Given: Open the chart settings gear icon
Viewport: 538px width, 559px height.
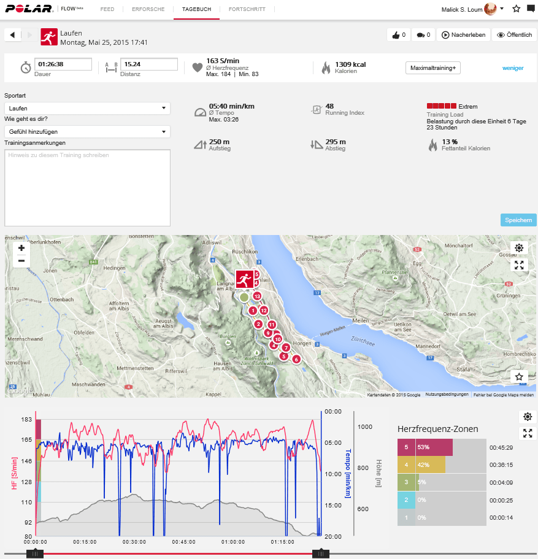Looking at the screenshot, I should (x=527, y=417).
